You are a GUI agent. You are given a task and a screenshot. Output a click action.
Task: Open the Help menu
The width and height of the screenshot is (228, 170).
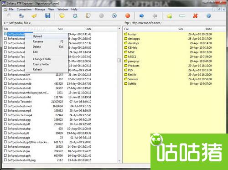(74, 9)
